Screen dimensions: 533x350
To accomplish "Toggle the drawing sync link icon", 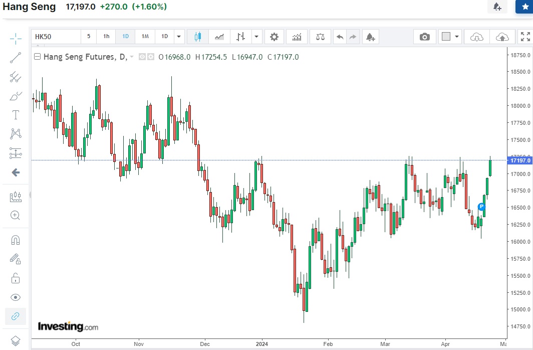I will [16, 316].
